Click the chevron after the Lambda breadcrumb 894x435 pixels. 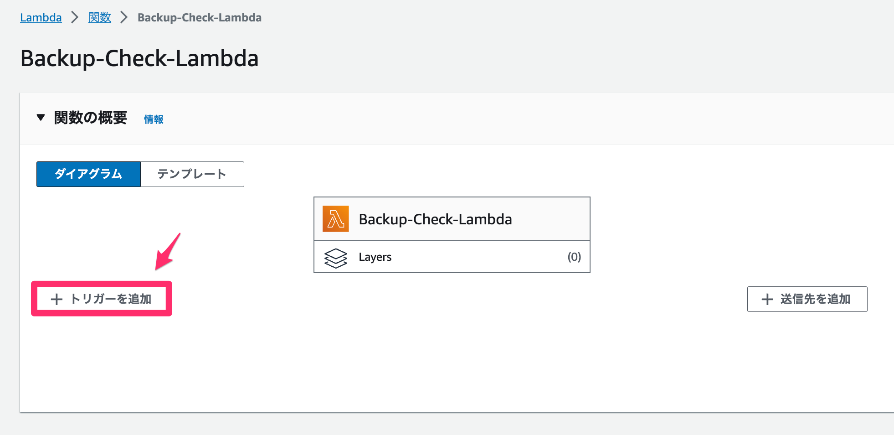75,18
